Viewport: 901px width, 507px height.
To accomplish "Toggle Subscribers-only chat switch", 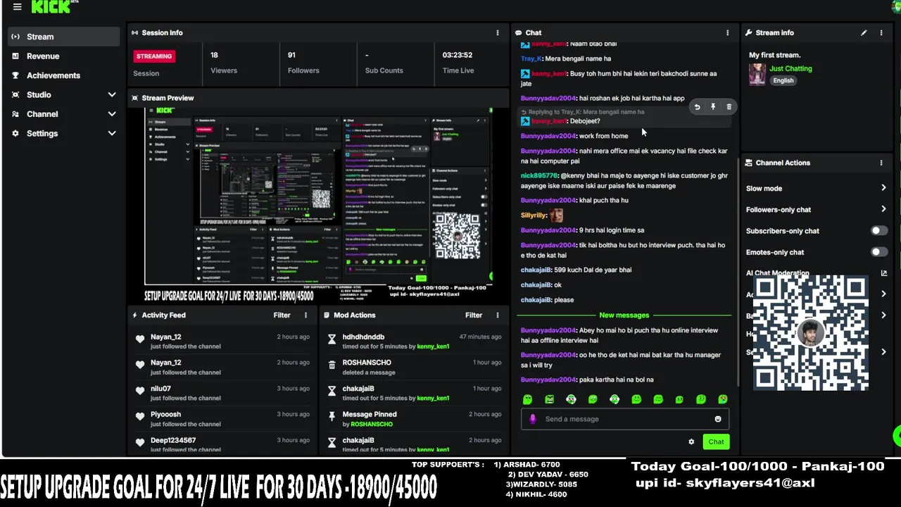I will click(x=878, y=231).
